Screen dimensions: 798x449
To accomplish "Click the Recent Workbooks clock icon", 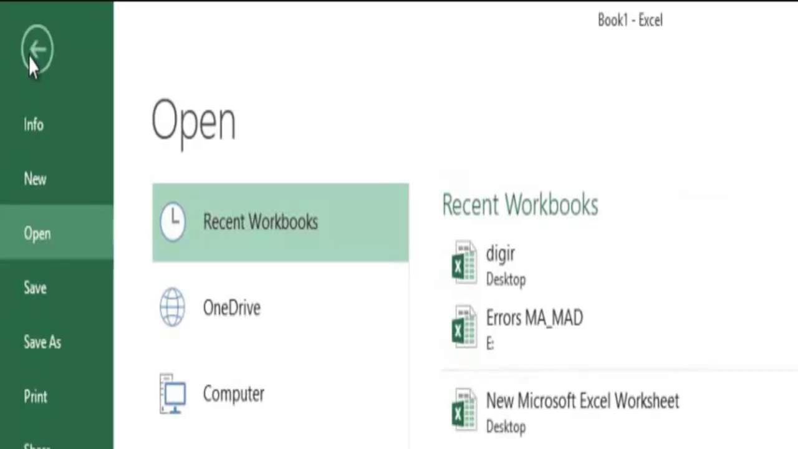I will click(173, 221).
